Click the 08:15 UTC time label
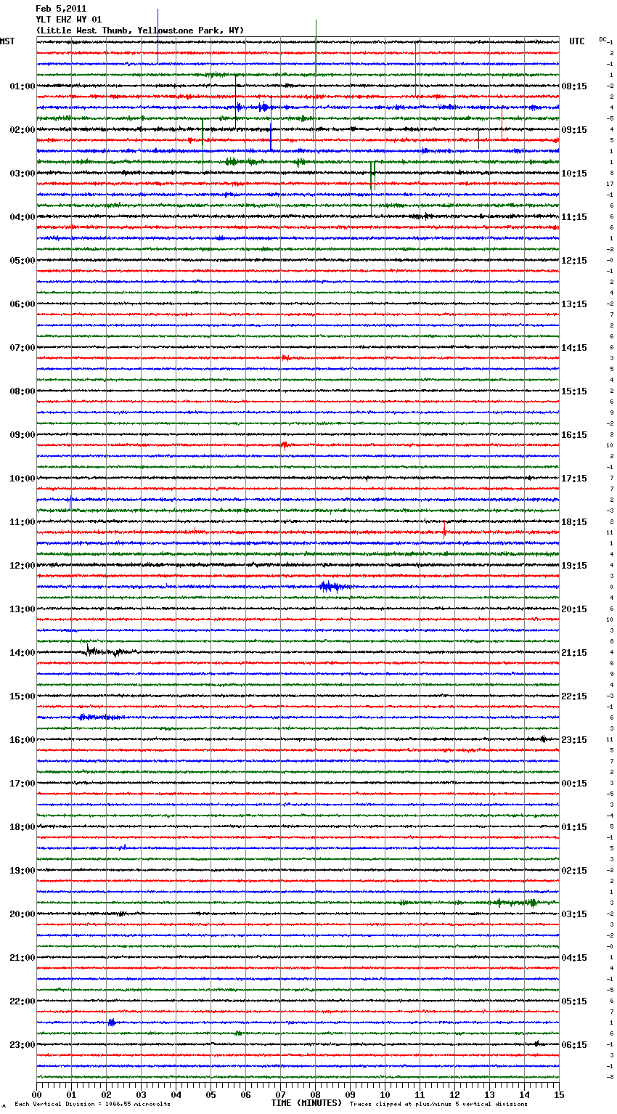This screenshot has height=1114, width=617. coord(574,86)
